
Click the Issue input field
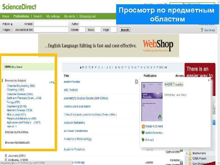[97, 30]
